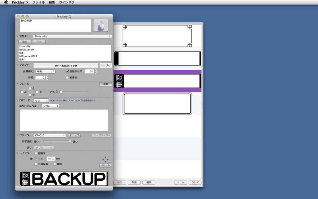Click the disabled 削除 button under 定型文
The width and height of the screenshot is (318, 199).
(x=39, y=42)
